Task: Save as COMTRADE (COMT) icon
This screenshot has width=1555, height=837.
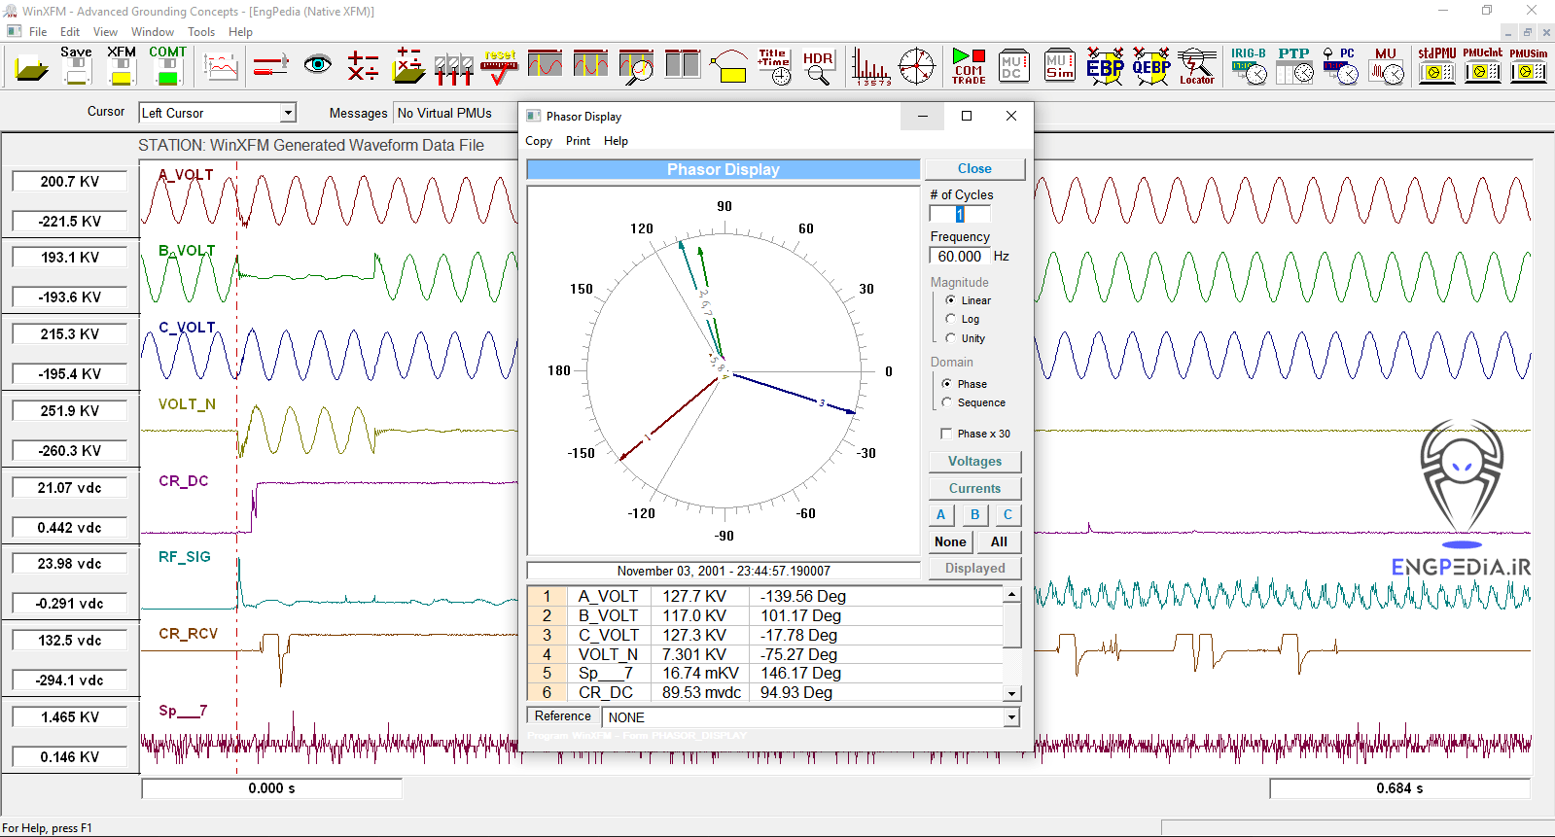Action: click(x=167, y=65)
